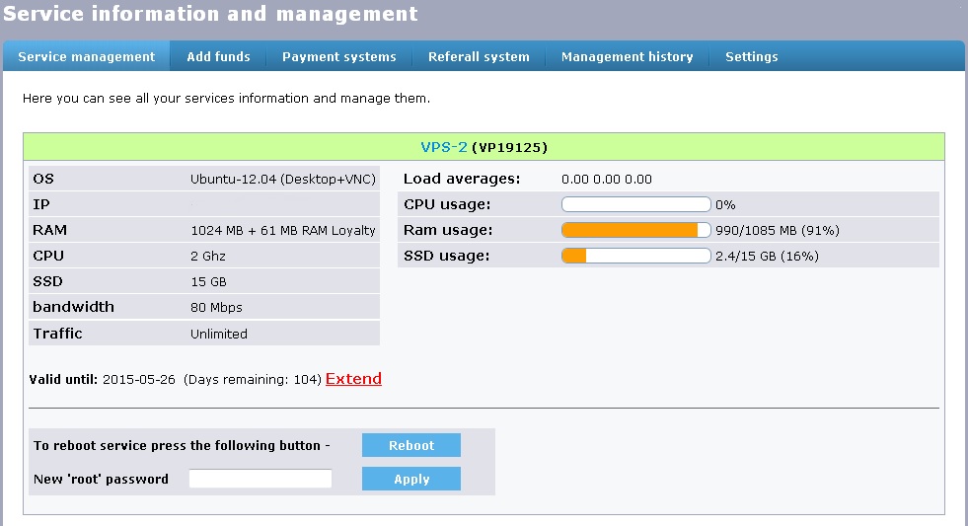Open the Payment systems tab
Screen dimensions: 968x526
pos(338,56)
